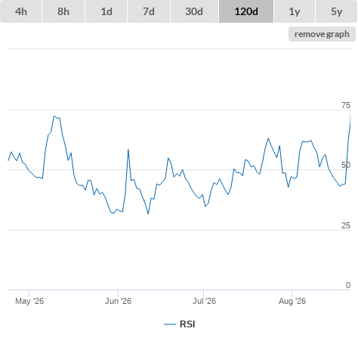Switch chart to the 7d range
The height and width of the screenshot is (344, 358).
149,11
